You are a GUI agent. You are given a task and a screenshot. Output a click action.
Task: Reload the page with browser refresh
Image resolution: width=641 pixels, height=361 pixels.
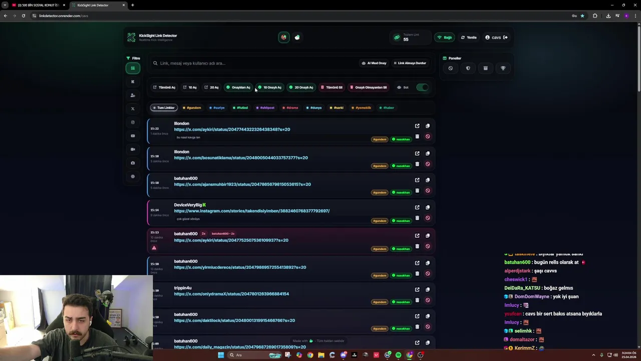point(23,16)
